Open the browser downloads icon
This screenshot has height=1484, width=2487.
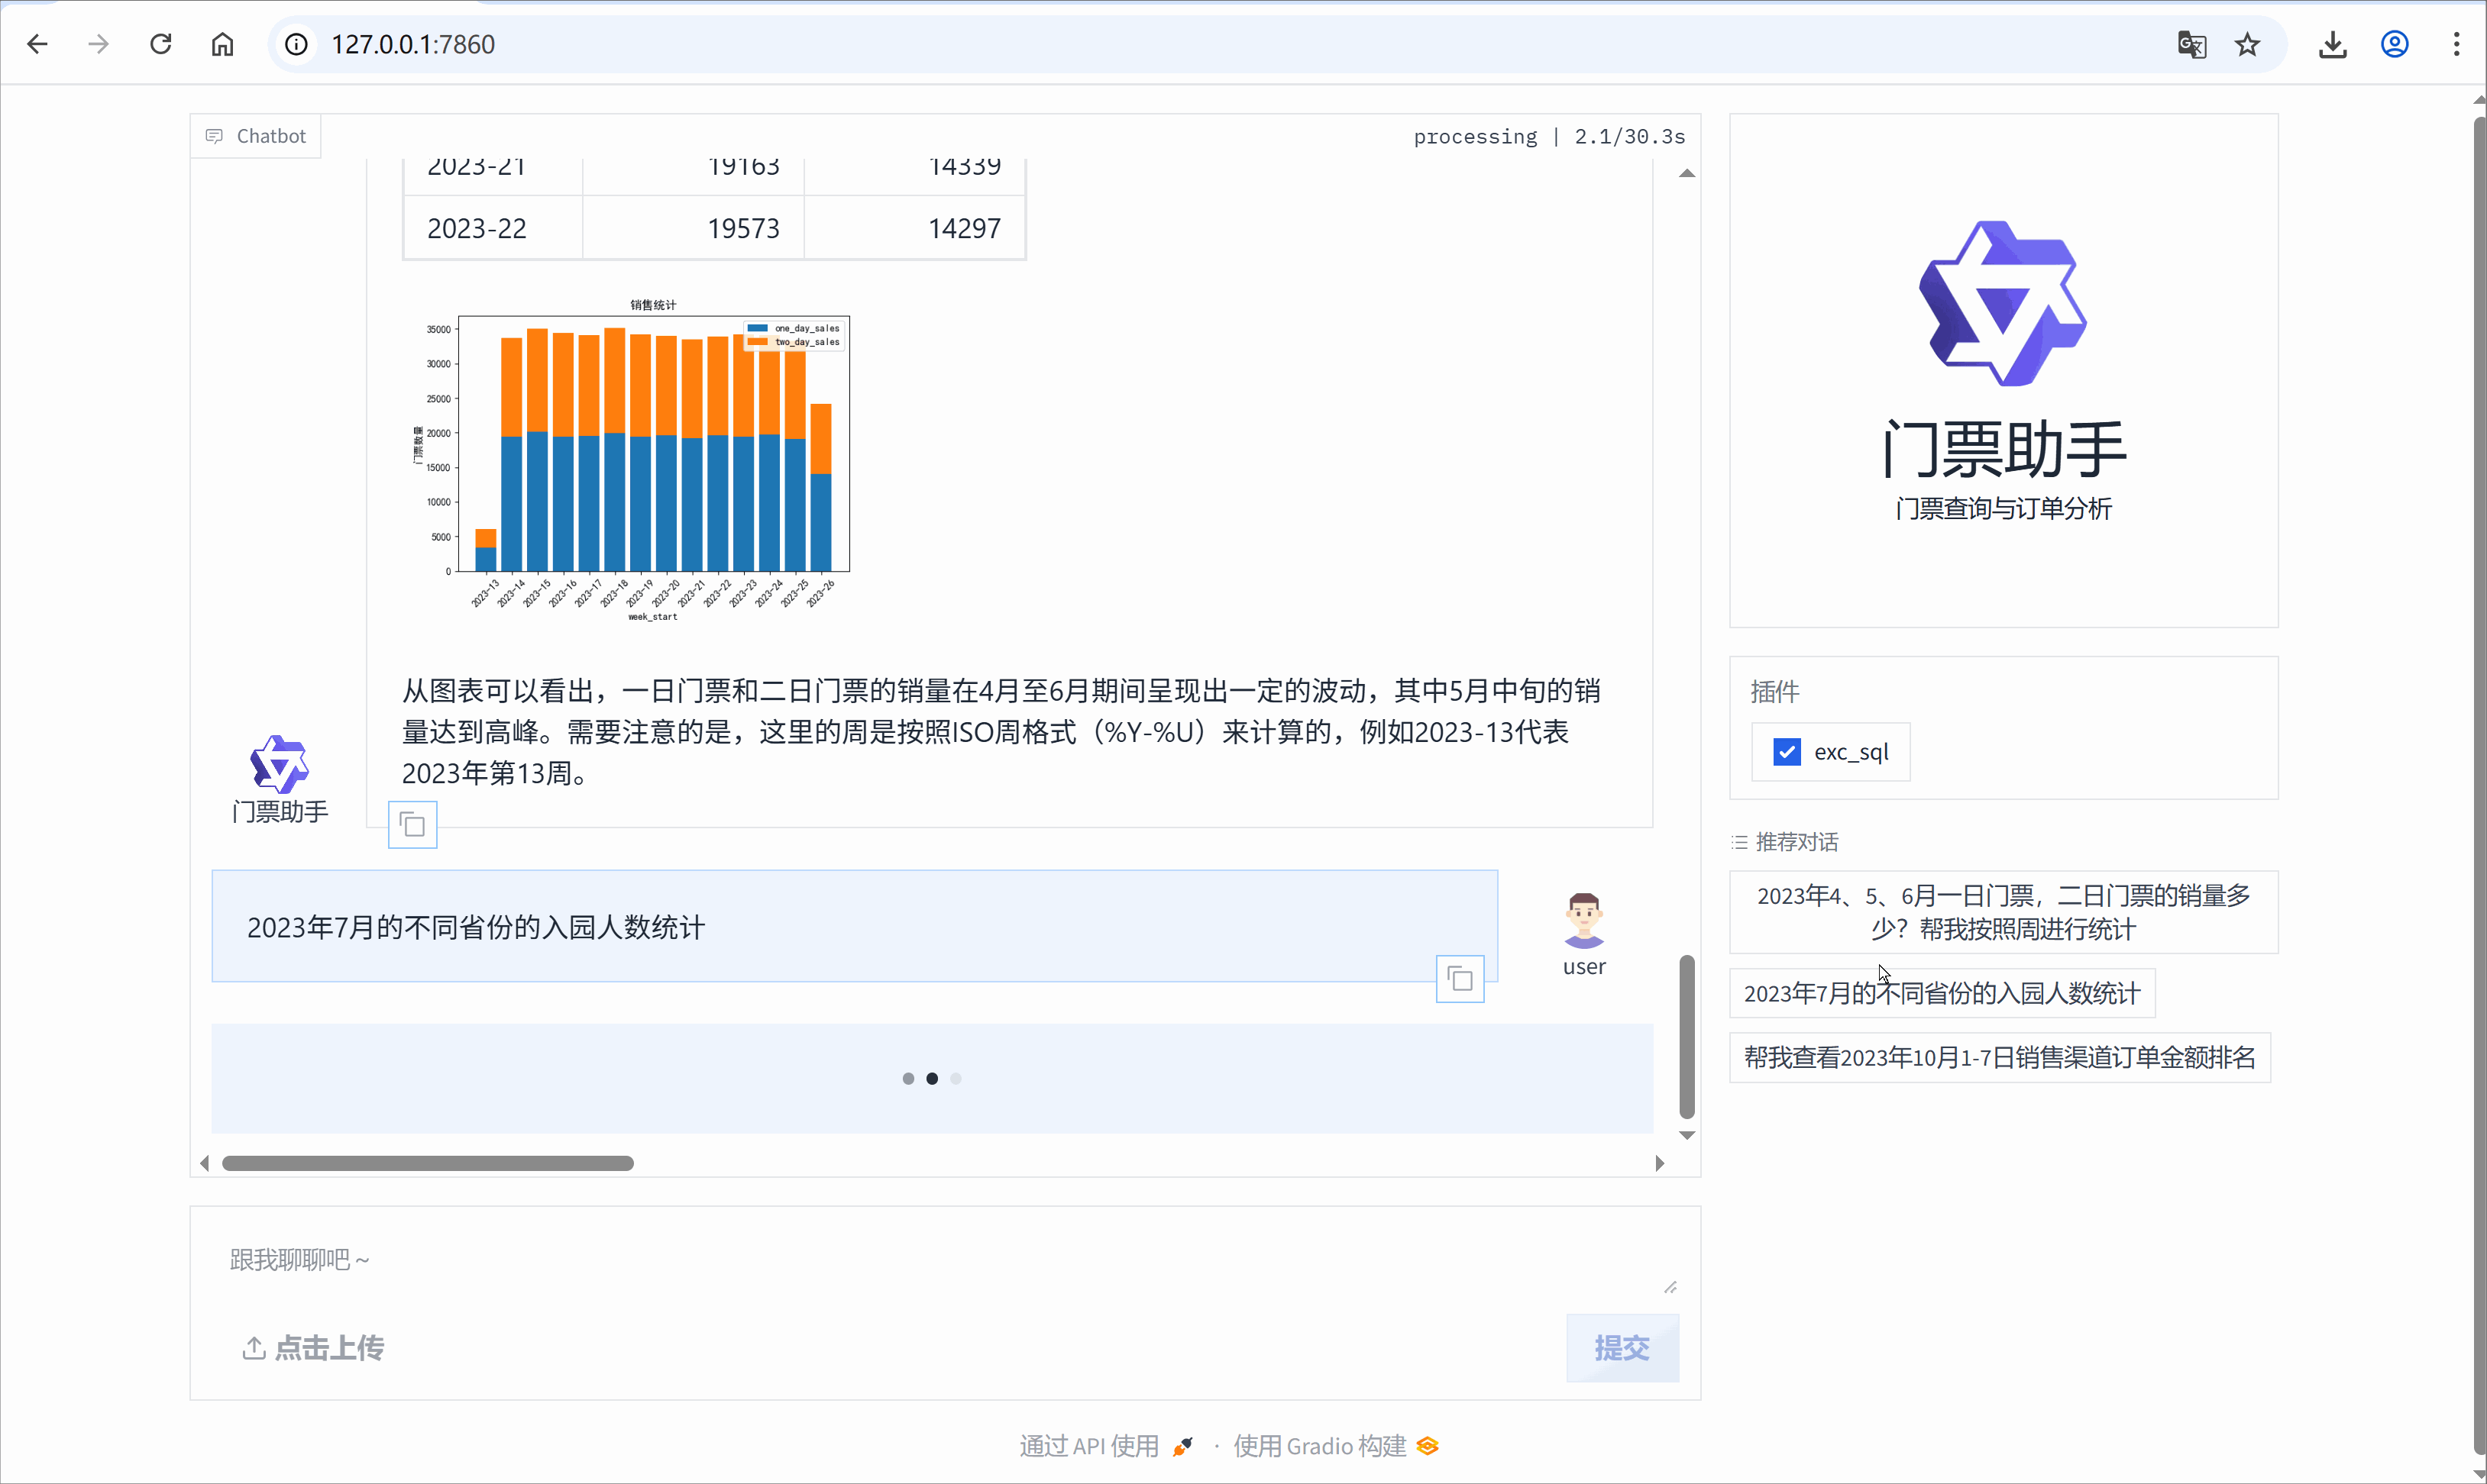pyautogui.click(x=2333, y=44)
